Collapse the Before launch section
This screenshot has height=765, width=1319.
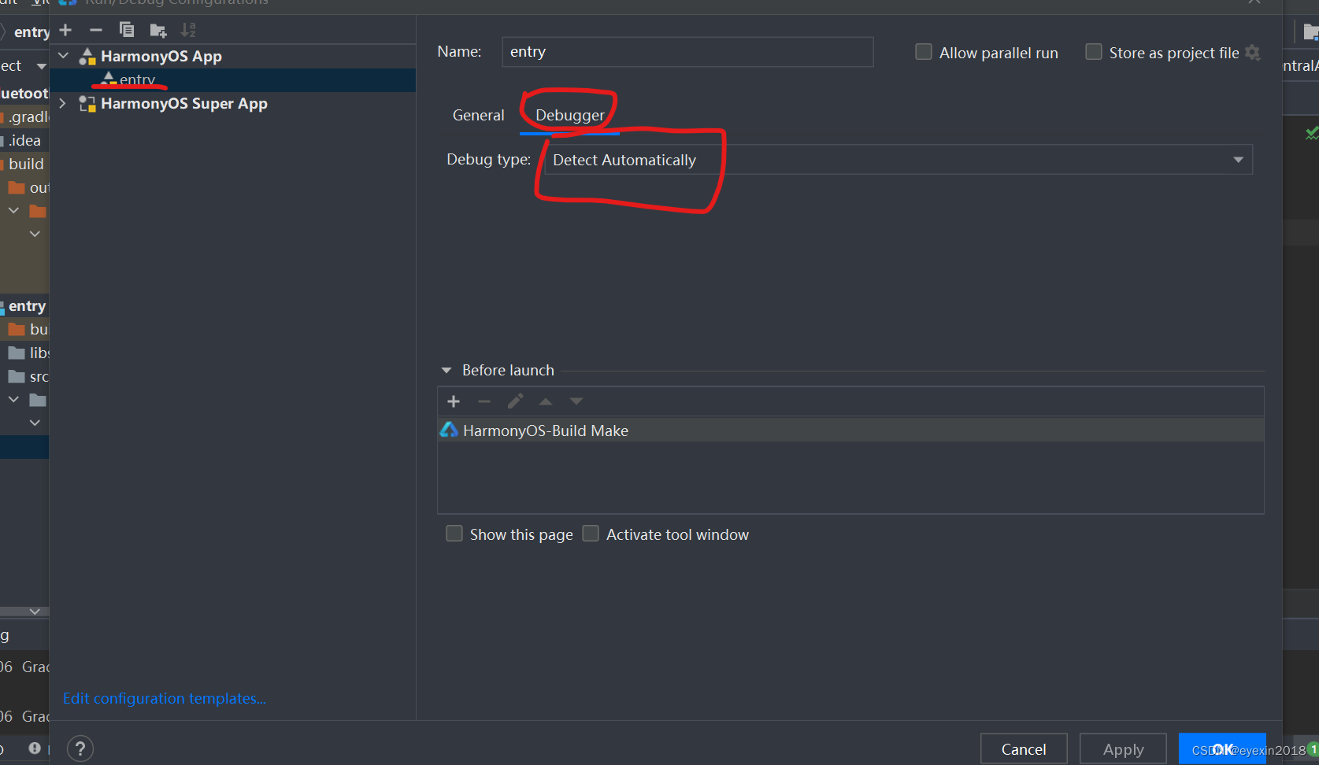[446, 370]
